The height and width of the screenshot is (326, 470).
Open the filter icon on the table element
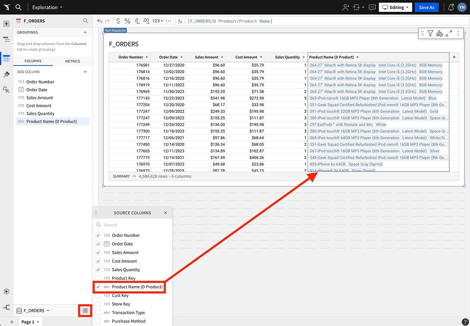point(430,34)
